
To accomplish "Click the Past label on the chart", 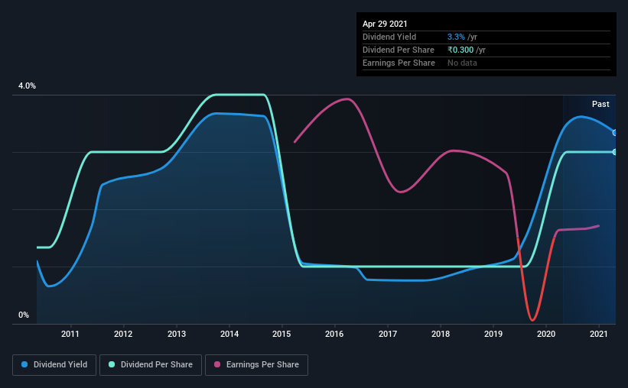I will click(x=600, y=104).
